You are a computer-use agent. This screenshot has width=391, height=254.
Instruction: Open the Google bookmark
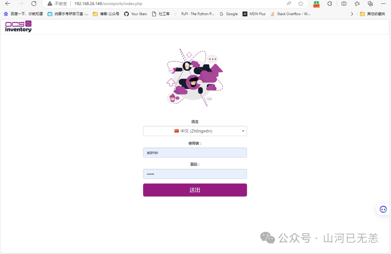click(228, 14)
